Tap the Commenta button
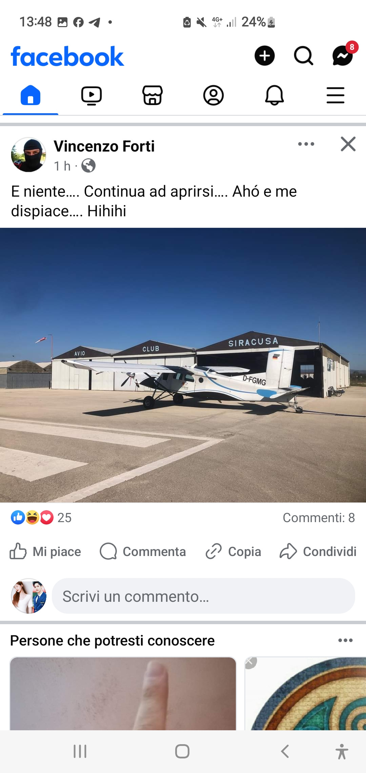Viewport: 366px width, 773px height. 143,552
